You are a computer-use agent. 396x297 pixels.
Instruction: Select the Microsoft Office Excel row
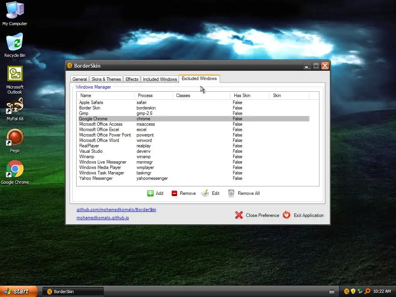click(194, 130)
